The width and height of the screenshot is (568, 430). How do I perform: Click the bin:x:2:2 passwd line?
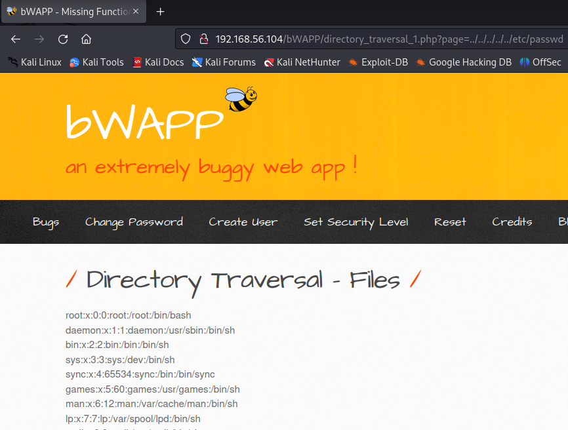(117, 345)
